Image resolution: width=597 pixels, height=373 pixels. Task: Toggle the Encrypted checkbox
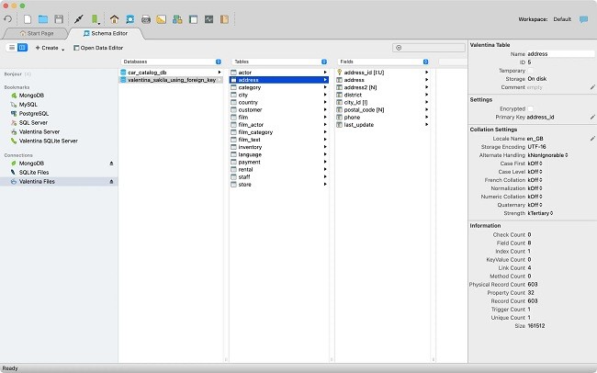click(x=530, y=108)
